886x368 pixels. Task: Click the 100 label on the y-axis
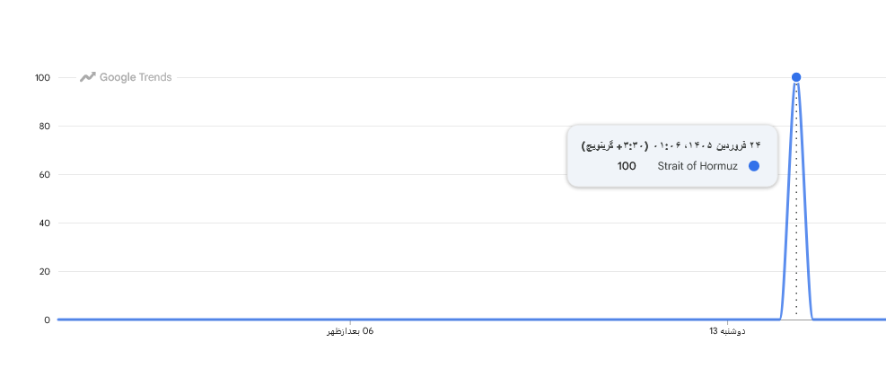point(42,78)
